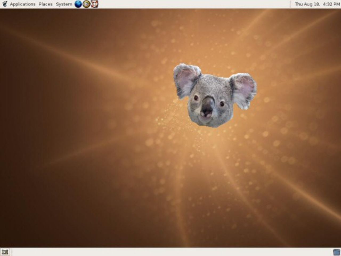Click the icon at the bottom panel's right end
Image resolution: width=341 pixels, height=256 pixels.
[336, 252]
